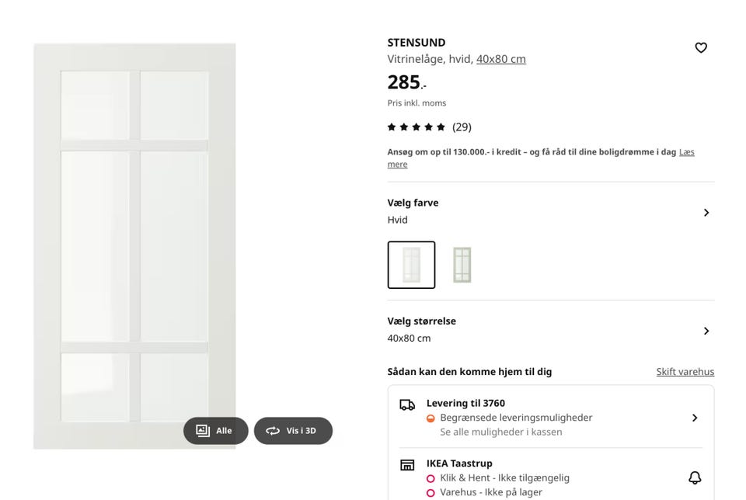Add STENSUND to favorites with heart icon

[701, 48]
